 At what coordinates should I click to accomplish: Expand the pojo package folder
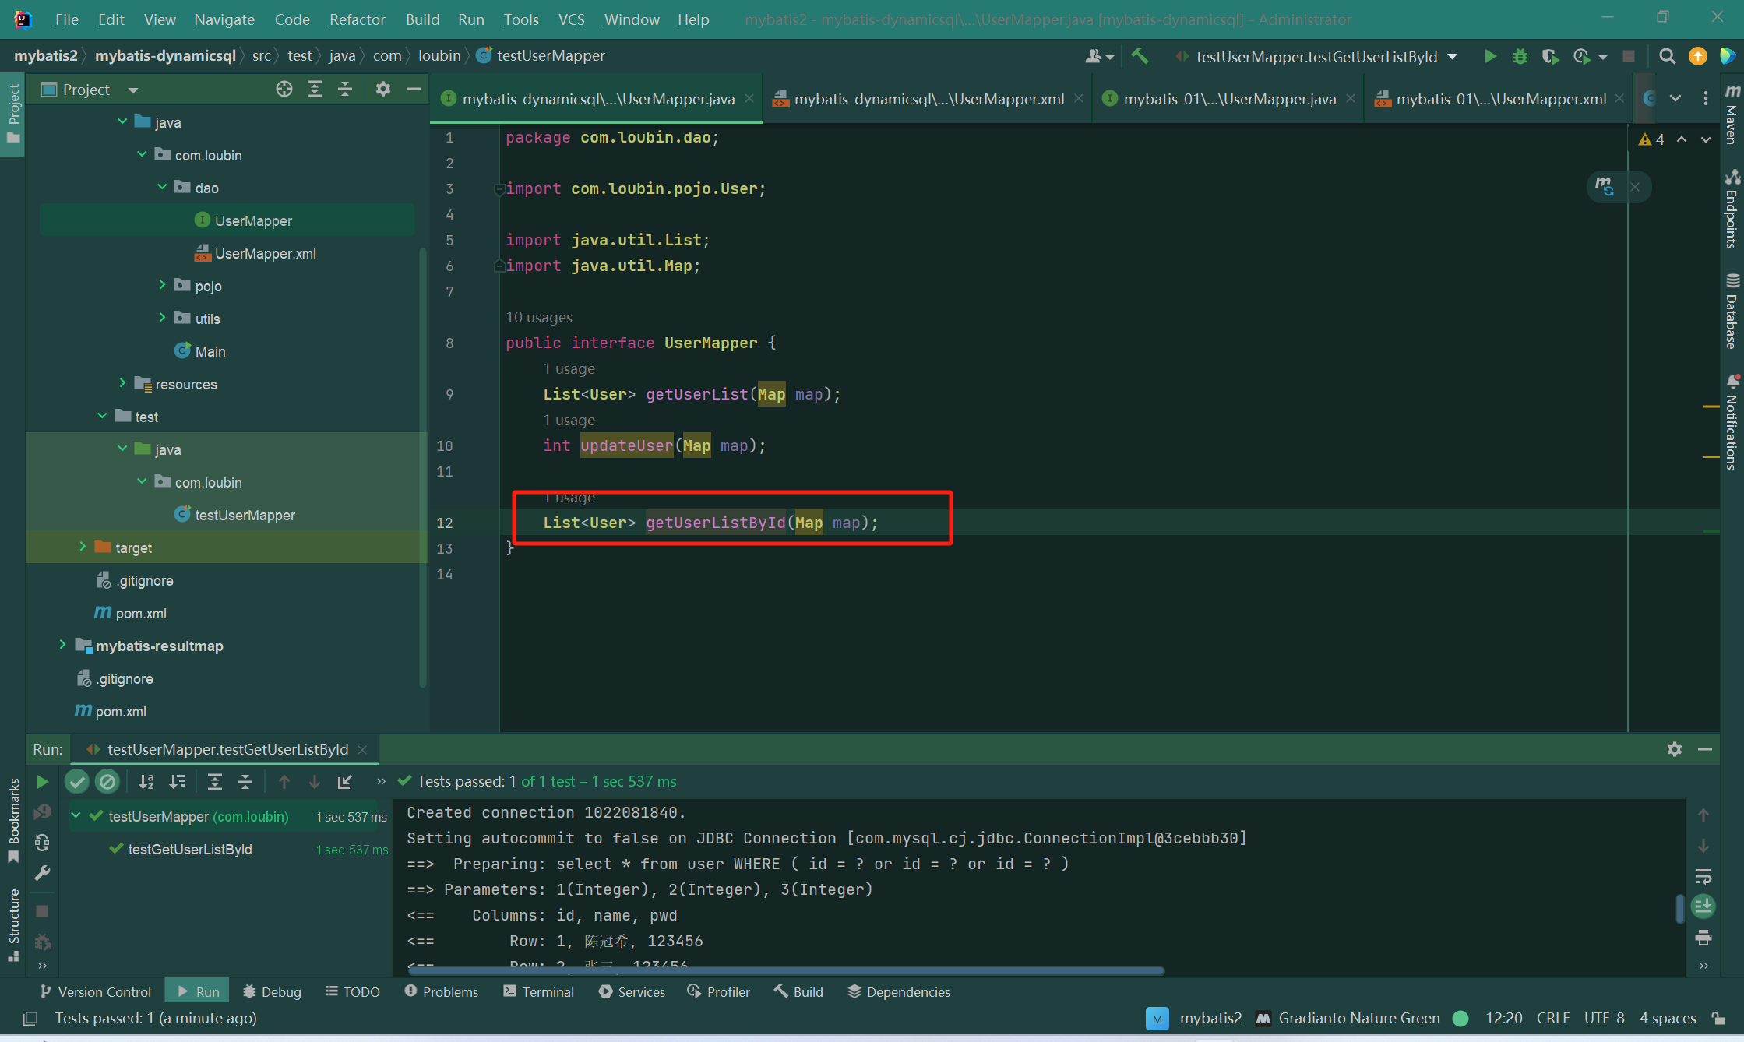tap(162, 286)
